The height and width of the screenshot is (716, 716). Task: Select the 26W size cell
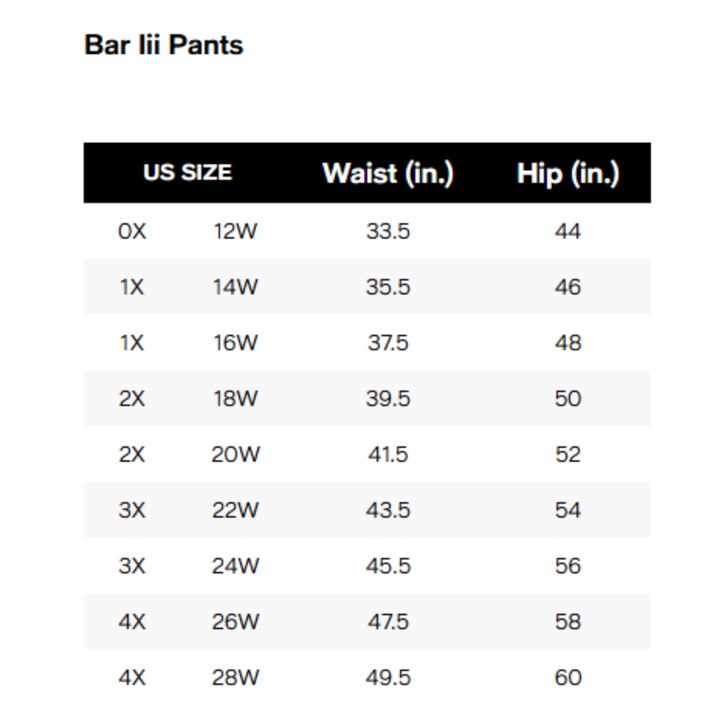[235, 621]
